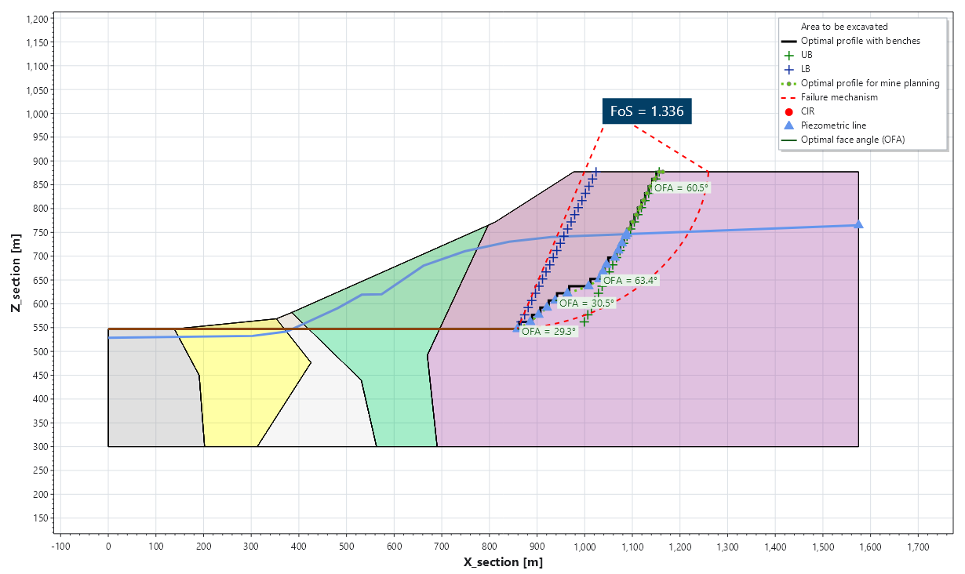Click the red CIR circle legend icon
Screen dimensions: 965x574
point(790,111)
